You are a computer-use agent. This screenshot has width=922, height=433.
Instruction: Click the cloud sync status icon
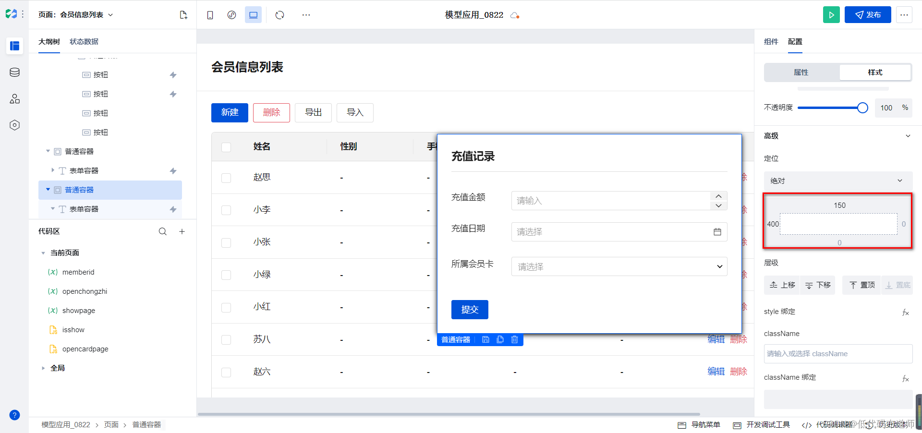click(515, 15)
